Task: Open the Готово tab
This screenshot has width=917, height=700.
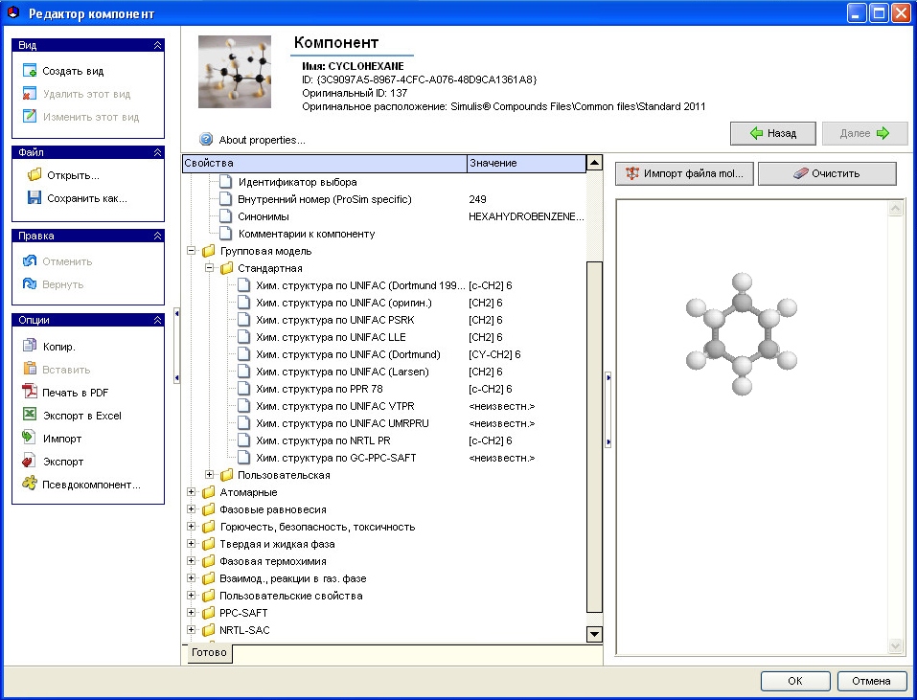Action: (209, 652)
